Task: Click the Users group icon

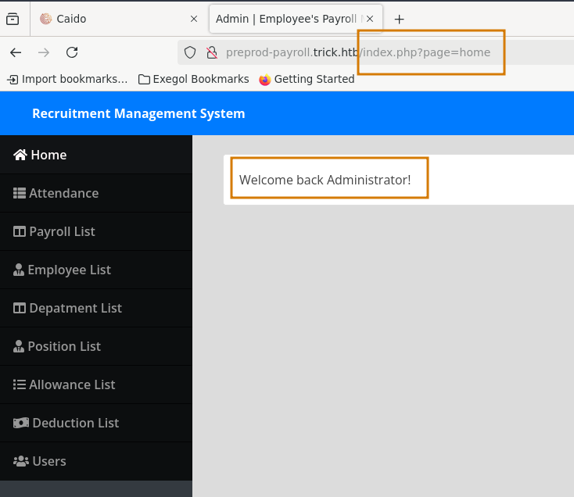Action: point(21,461)
